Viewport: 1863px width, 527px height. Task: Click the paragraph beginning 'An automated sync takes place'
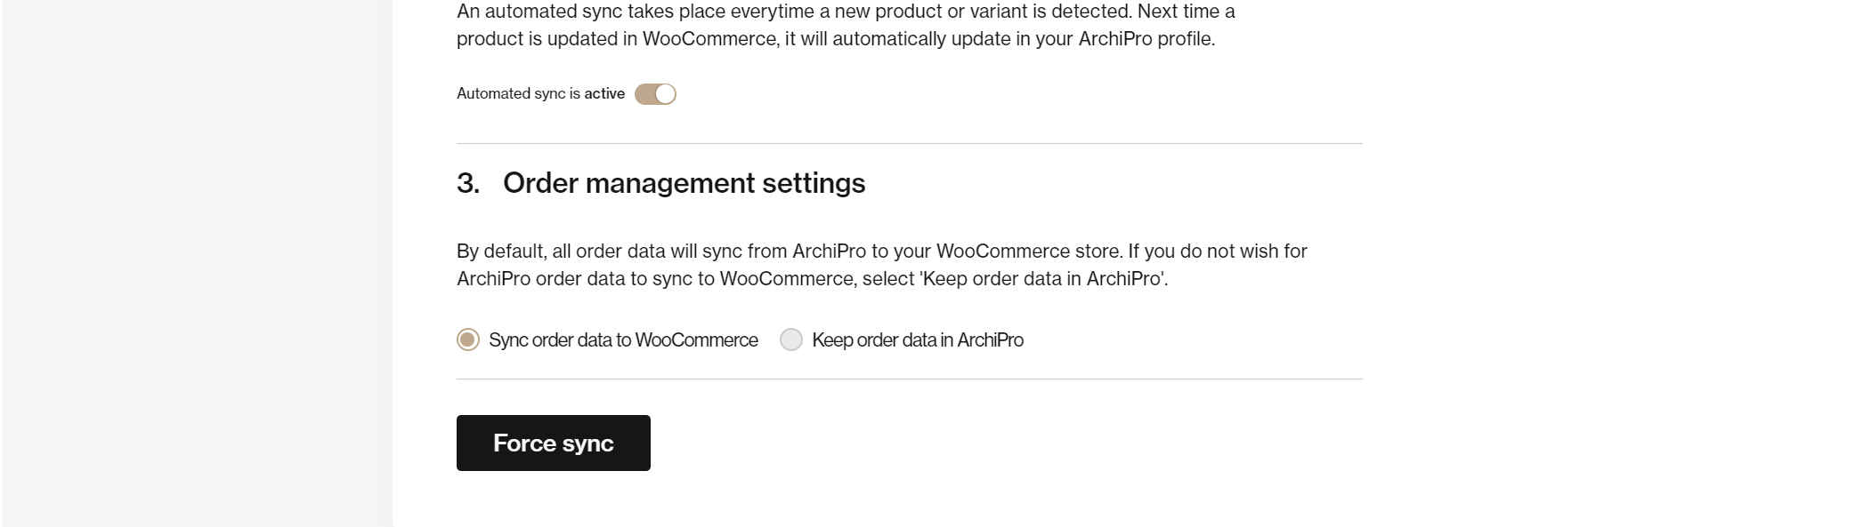click(846, 25)
